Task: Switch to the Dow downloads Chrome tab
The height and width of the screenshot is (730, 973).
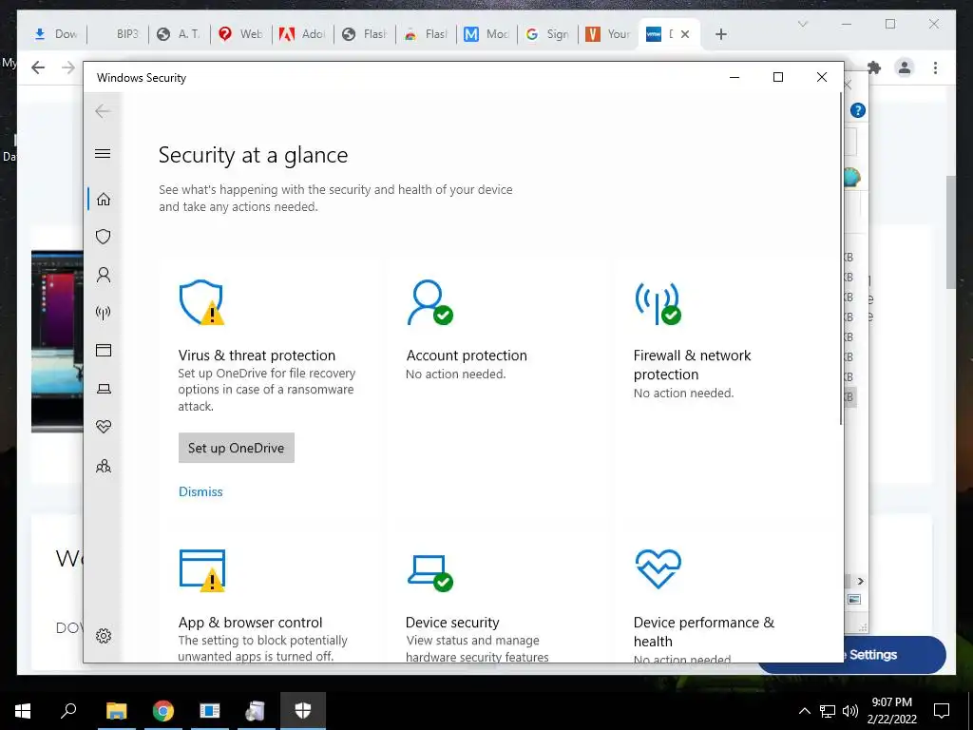Action: [x=55, y=34]
